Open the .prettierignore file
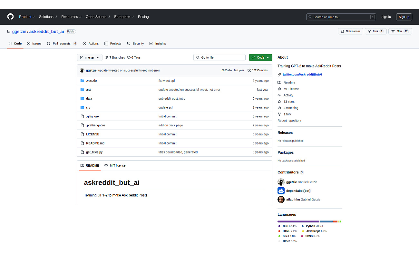The image size is (419, 254). 95,125
